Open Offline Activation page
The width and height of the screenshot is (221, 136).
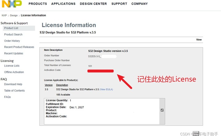(14, 72)
